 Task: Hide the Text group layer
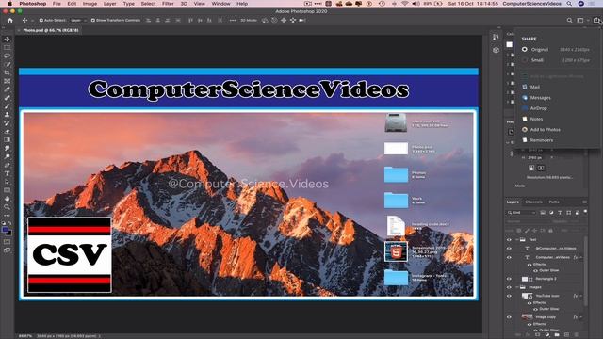[x=509, y=240]
